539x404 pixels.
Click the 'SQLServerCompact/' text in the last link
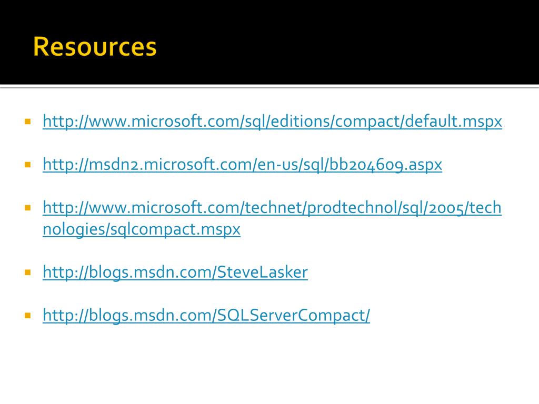pyautogui.click(x=294, y=316)
